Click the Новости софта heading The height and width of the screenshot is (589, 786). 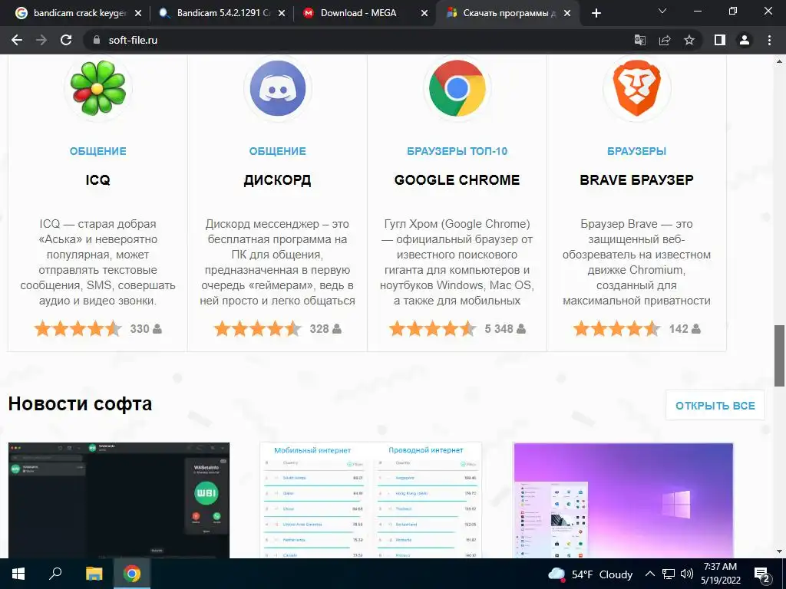tap(80, 403)
